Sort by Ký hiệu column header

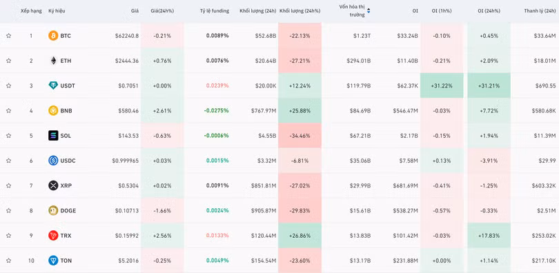coord(57,11)
